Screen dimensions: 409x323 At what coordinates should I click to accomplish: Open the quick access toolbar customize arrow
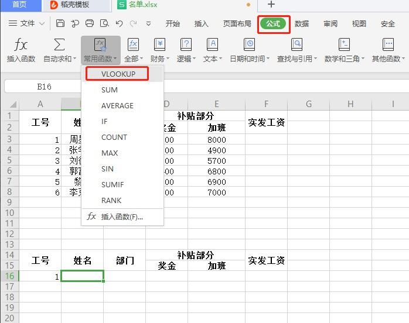148,24
